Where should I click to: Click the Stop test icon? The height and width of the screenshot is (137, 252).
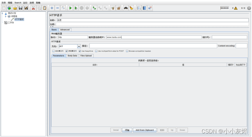point(82,8)
